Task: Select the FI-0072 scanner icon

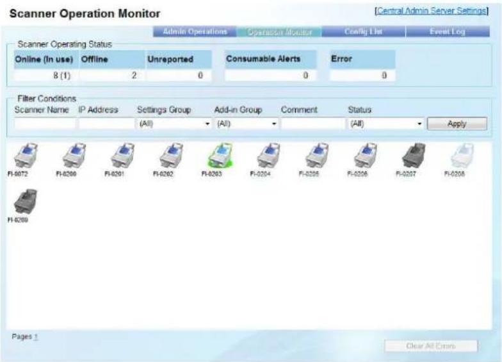Action: click(26, 155)
